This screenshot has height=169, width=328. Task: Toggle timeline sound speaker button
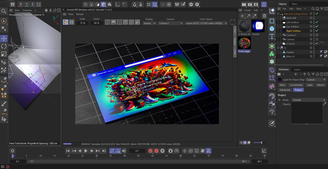tap(124, 151)
